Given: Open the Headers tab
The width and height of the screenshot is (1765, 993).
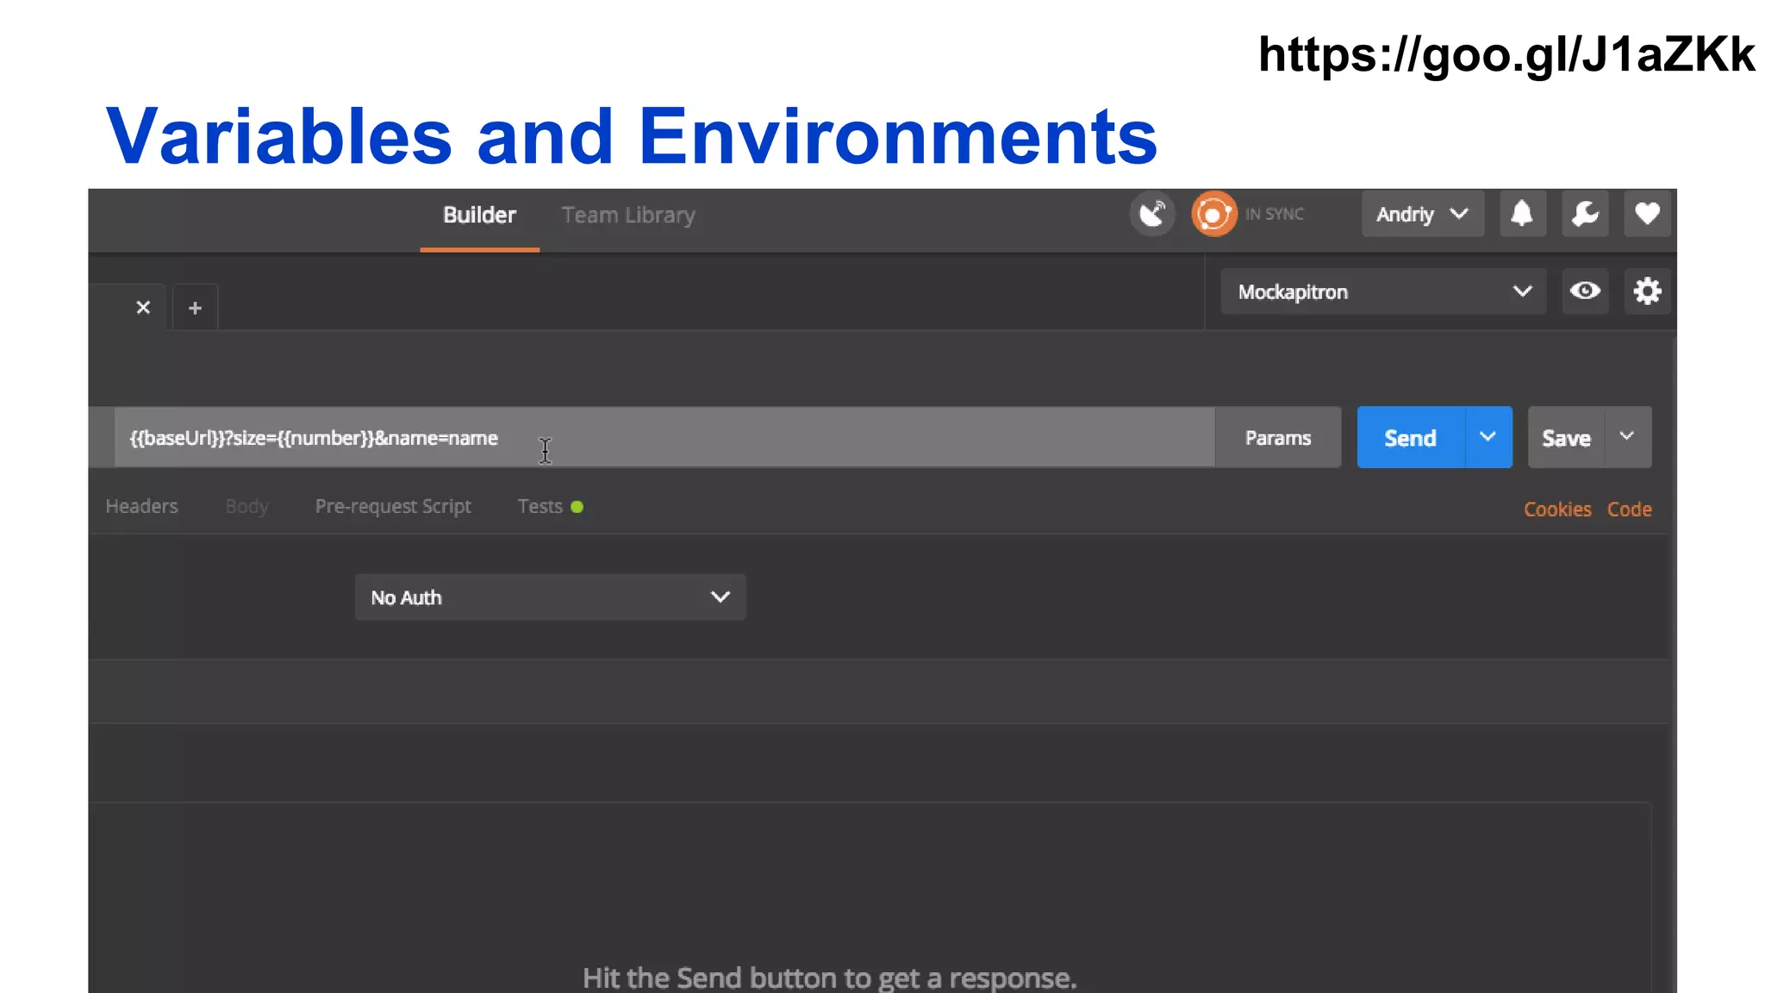Looking at the screenshot, I should [141, 507].
